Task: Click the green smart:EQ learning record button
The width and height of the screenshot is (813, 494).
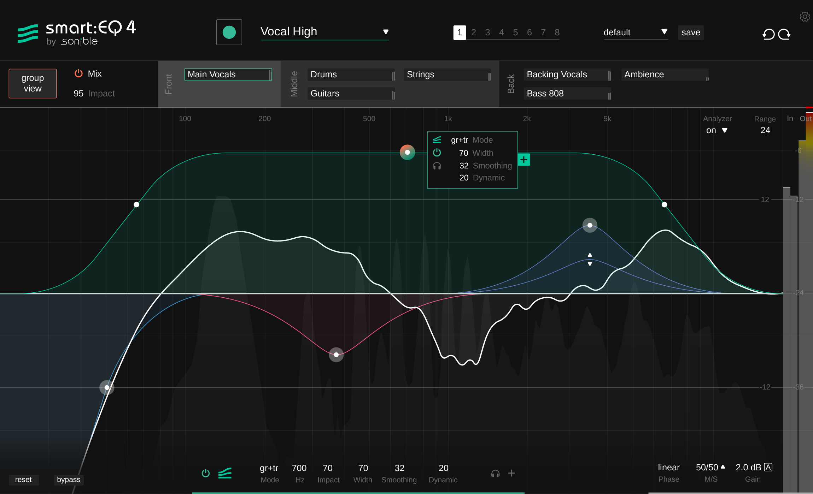Action: [x=229, y=32]
